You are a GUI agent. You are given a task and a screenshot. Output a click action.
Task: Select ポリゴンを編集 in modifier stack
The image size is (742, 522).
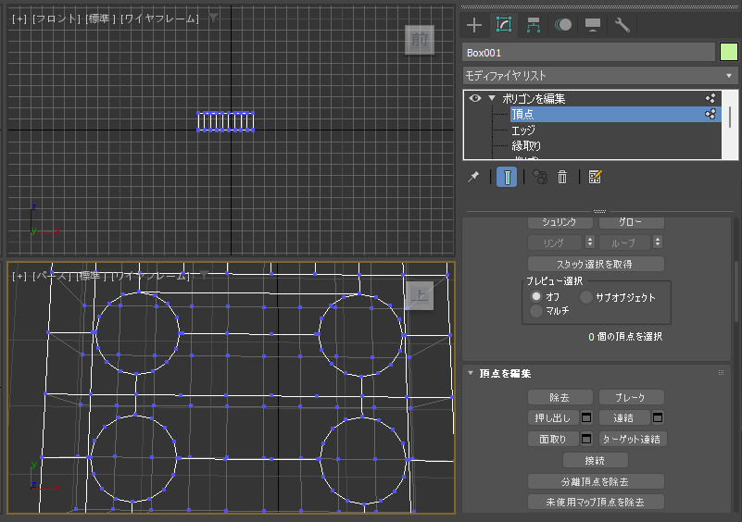pyautogui.click(x=534, y=98)
